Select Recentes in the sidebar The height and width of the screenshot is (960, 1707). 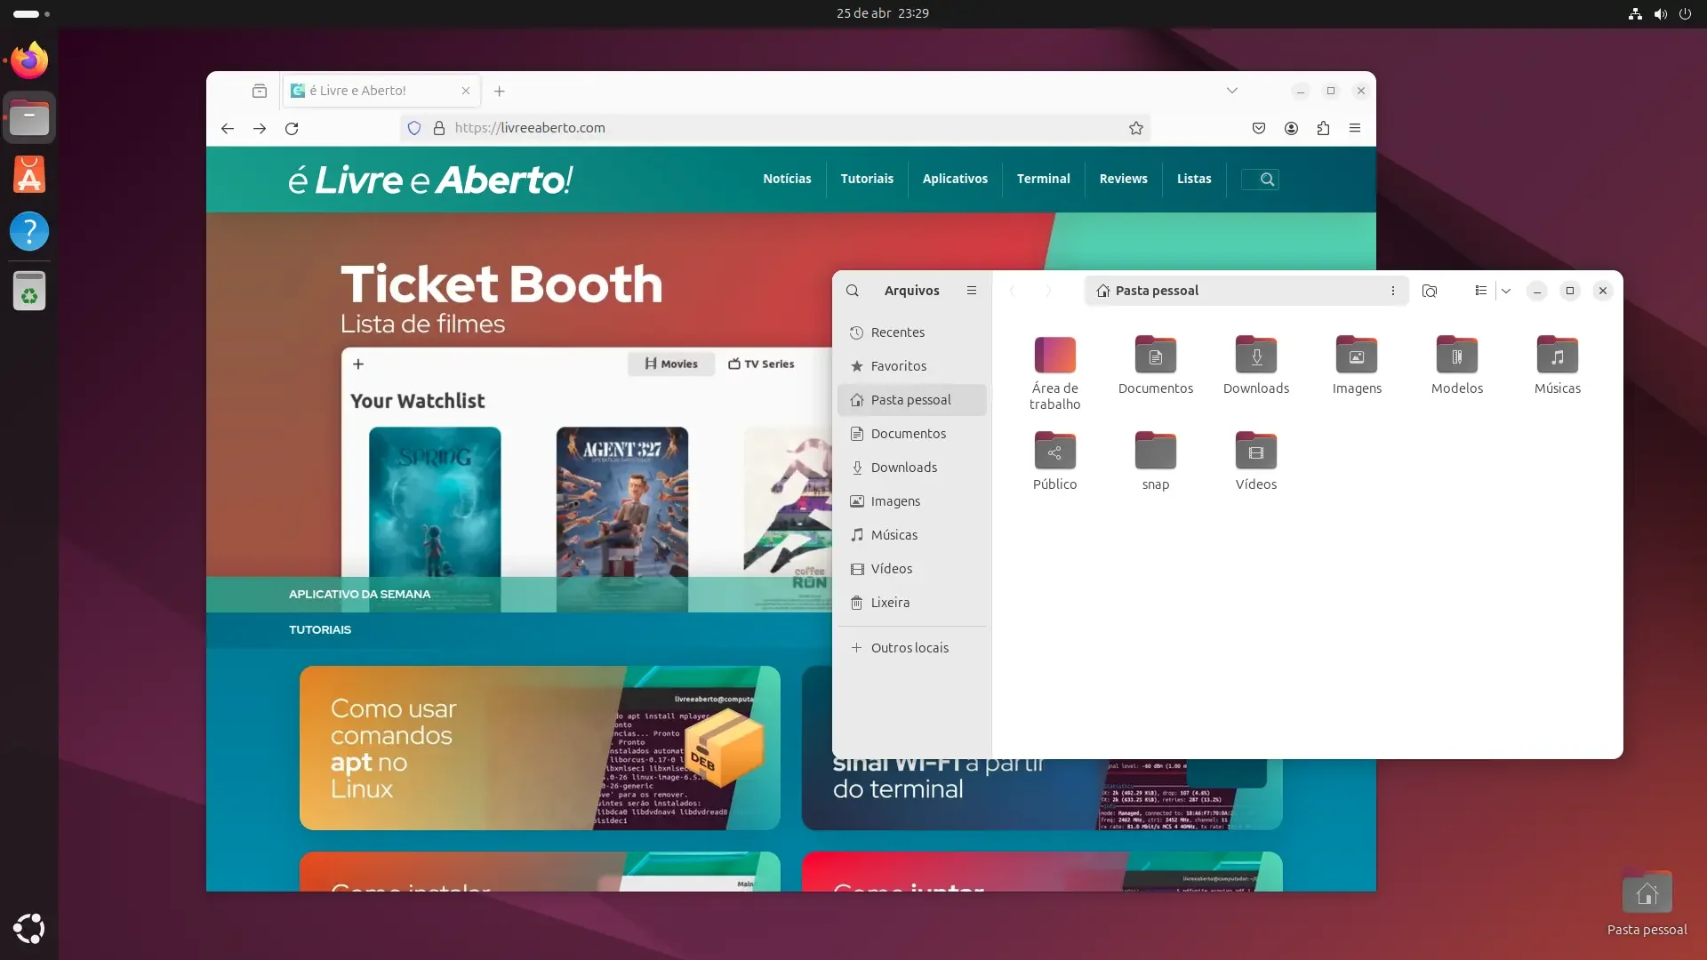click(912, 332)
